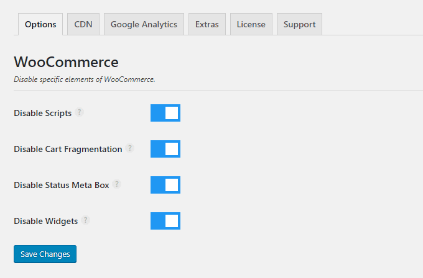Viewport: 423px width, 278px height.
Task: Click the Disable Widgets label text
Action: [x=46, y=221]
